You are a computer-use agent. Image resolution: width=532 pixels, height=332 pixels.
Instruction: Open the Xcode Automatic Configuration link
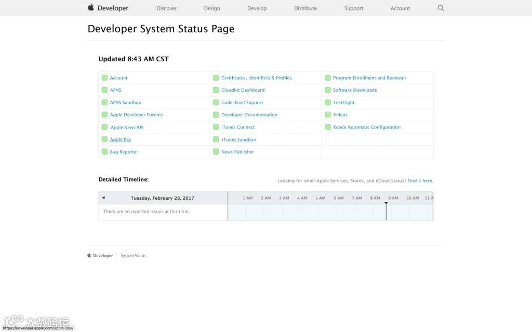click(x=366, y=127)
